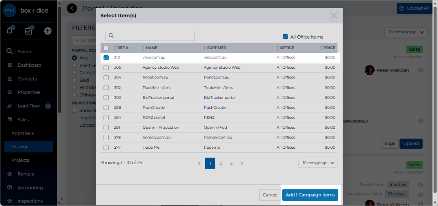Check the Agency Studio Web row checkbox

pyautogui.click(x=106, y=67)
